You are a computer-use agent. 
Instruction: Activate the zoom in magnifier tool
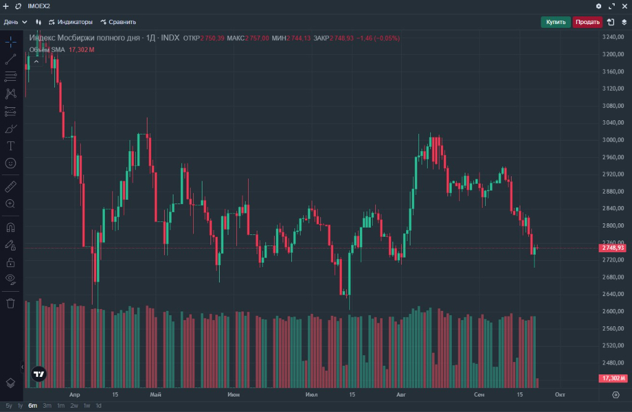point(10,204)
